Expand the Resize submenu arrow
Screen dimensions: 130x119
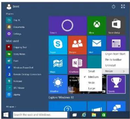(x=124, y=71)
